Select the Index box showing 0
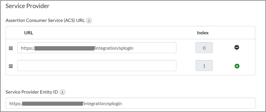The width and height of the screenshot is (266, 112). click(204, 48)
